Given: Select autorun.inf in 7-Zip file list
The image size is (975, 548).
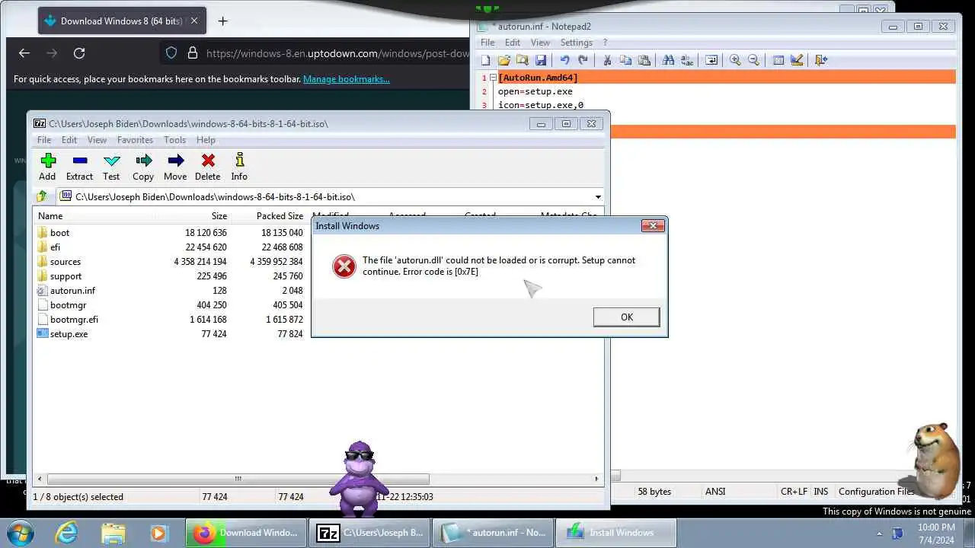Looking at the screenshot, I should click(x=72, y=291).
